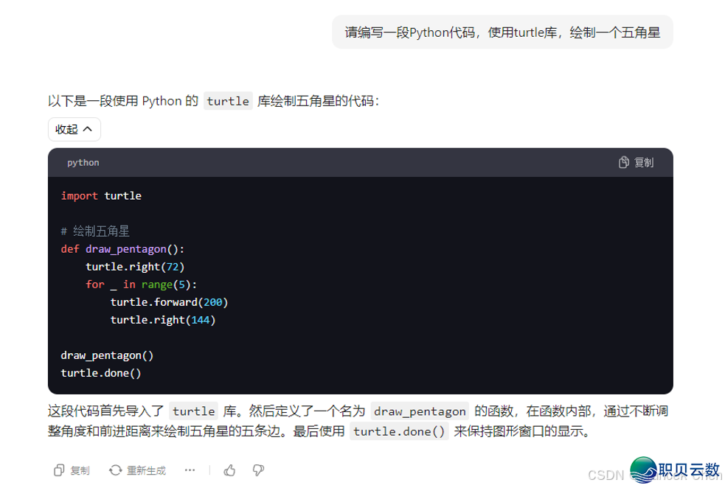Click the turtle.forward(200) code line

tap(169, 302)
